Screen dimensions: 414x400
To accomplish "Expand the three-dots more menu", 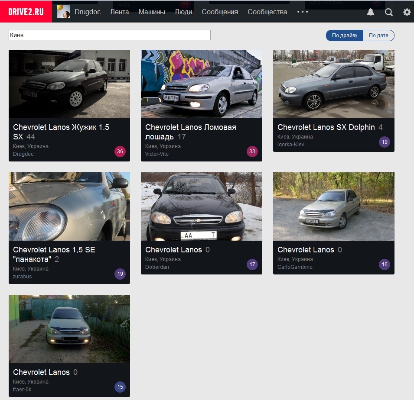I will (303, 12).
